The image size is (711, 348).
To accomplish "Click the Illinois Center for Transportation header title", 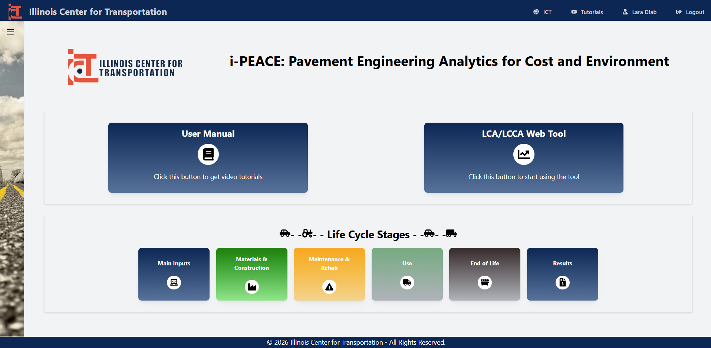I will (x=98, y=12).
